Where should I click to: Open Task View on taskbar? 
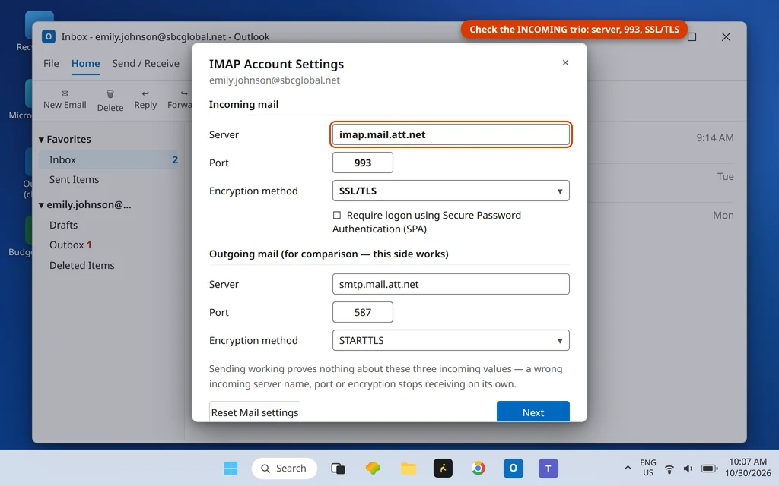click(x=338, y=468)
